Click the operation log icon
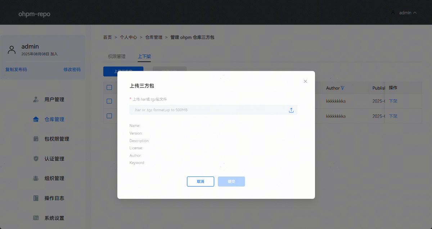 pyautogui.click(x=36, y=198)
